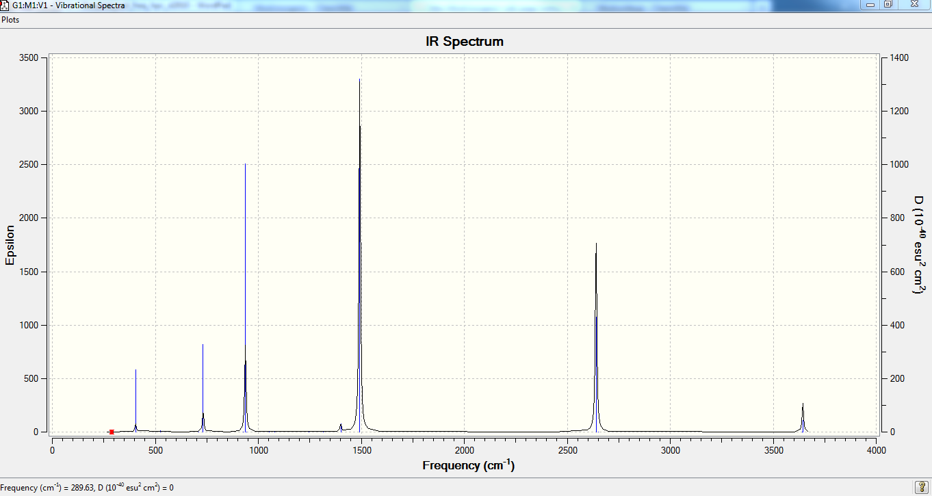Maximize the Vibrational Spectra window
The image size is (932, 496).
(x=888, y=4)
